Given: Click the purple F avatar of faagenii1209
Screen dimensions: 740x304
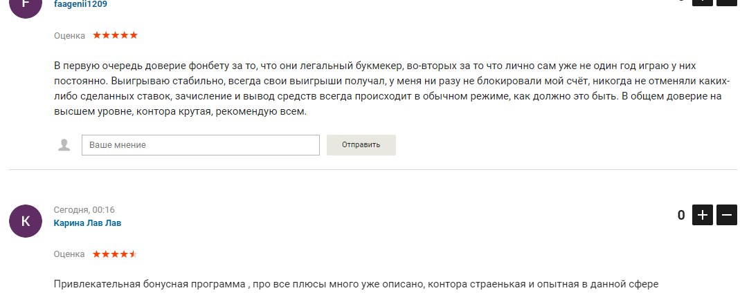Looking at the screenshot, I should (26, 6).
